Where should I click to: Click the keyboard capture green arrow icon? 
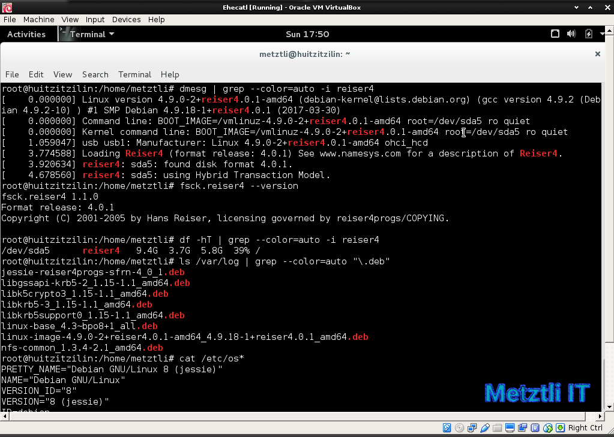point(561,427)
